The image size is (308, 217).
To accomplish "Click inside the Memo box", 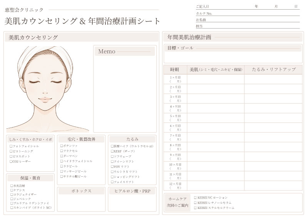I will click(x=125, y=94).
